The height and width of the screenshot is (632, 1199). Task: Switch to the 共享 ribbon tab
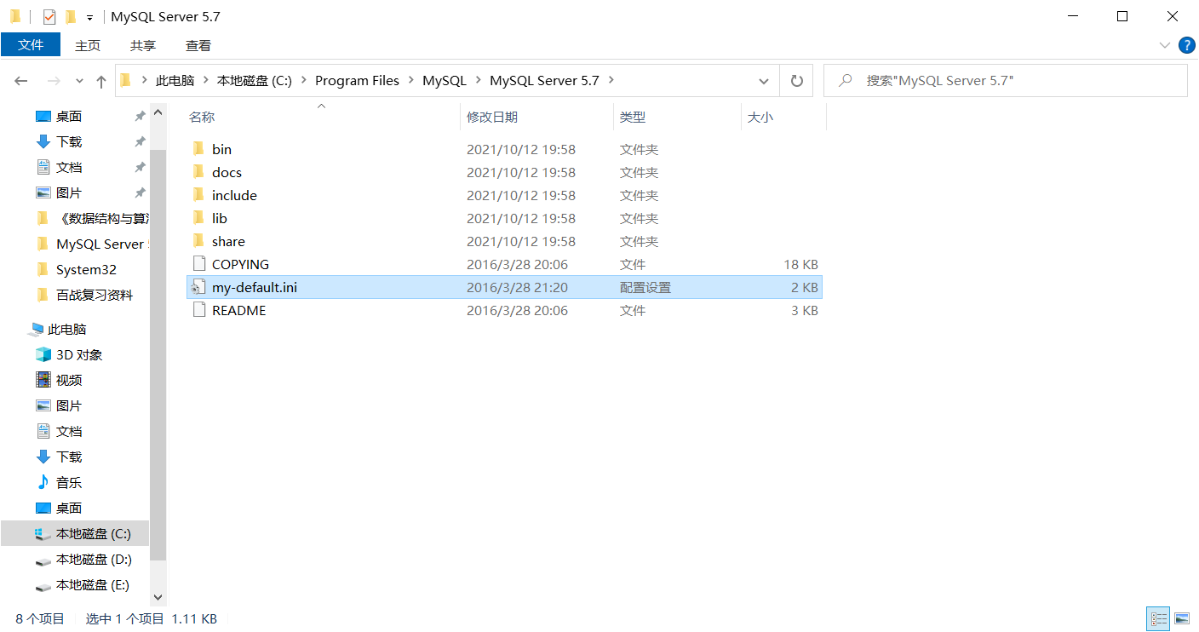pos(143,45)
